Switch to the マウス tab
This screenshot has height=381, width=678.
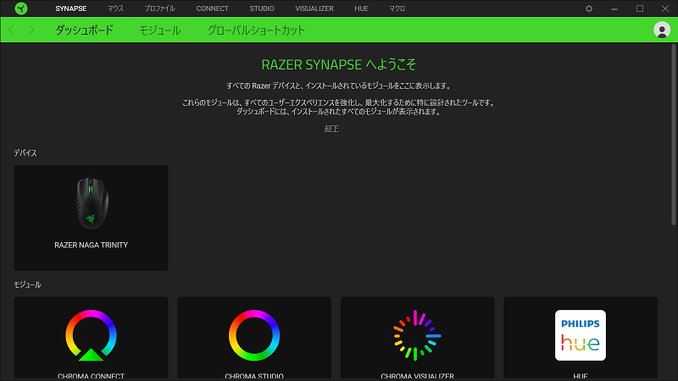coord(109,8)
